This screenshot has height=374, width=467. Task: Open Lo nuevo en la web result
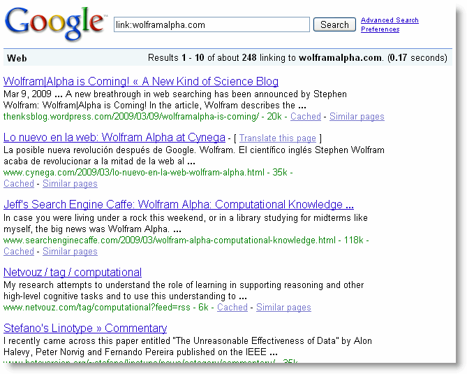(x=114, y=137)
